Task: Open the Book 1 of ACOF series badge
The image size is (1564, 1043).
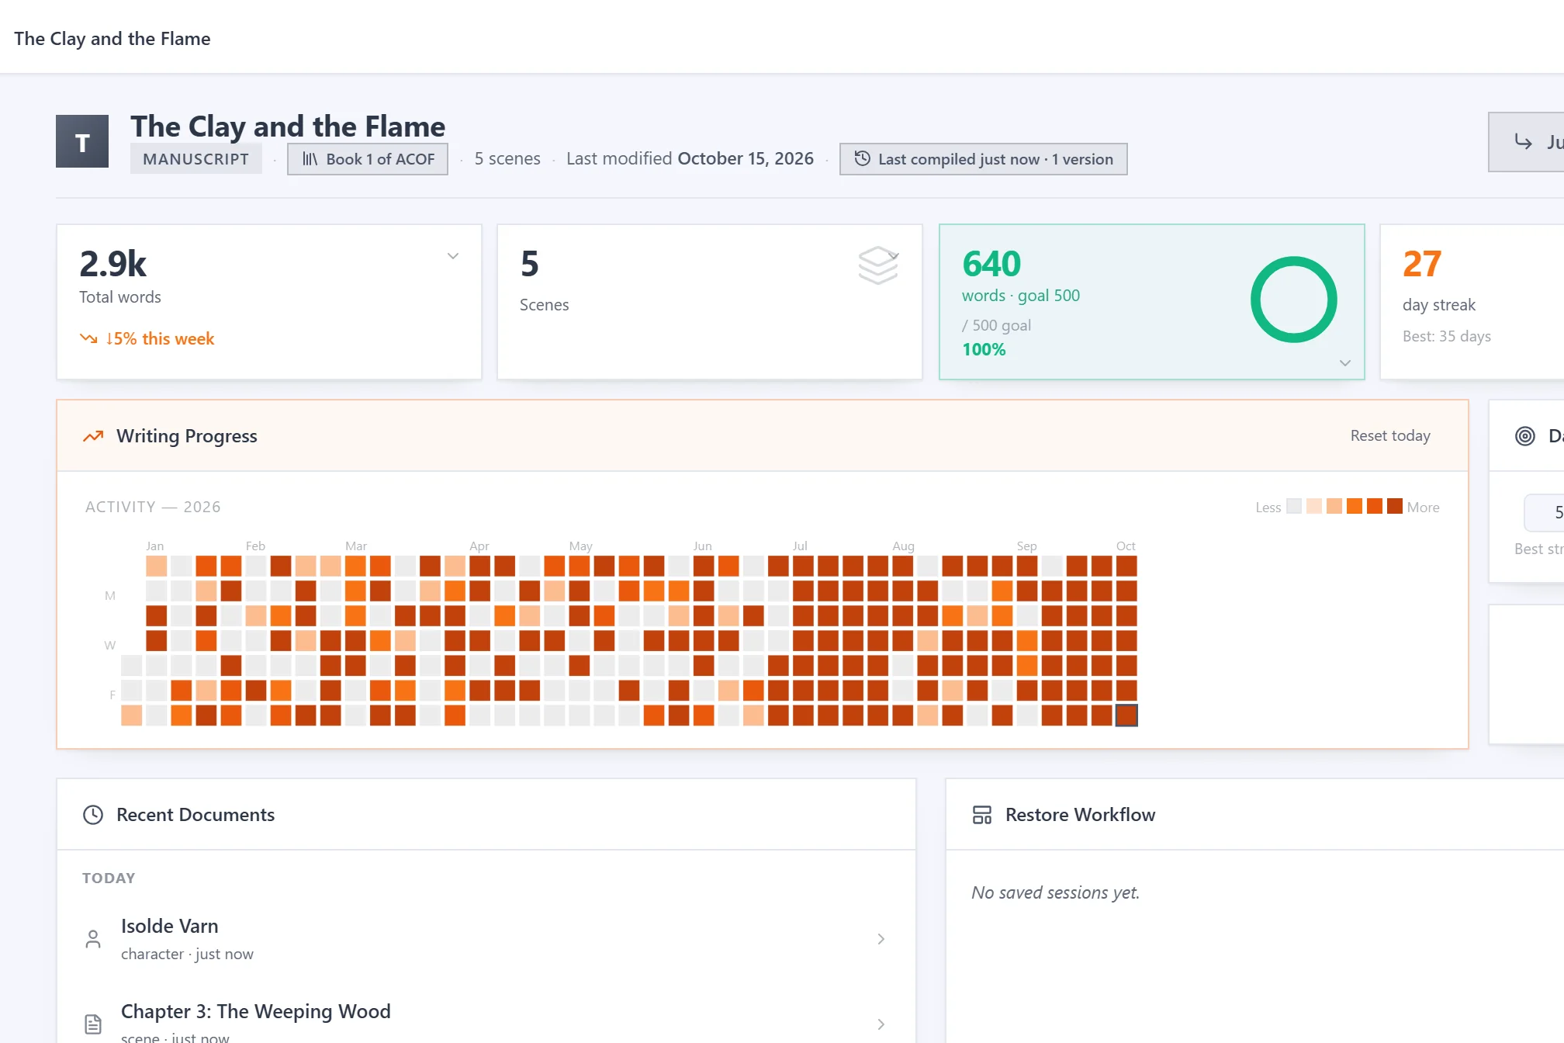Action: click(368, 159)
